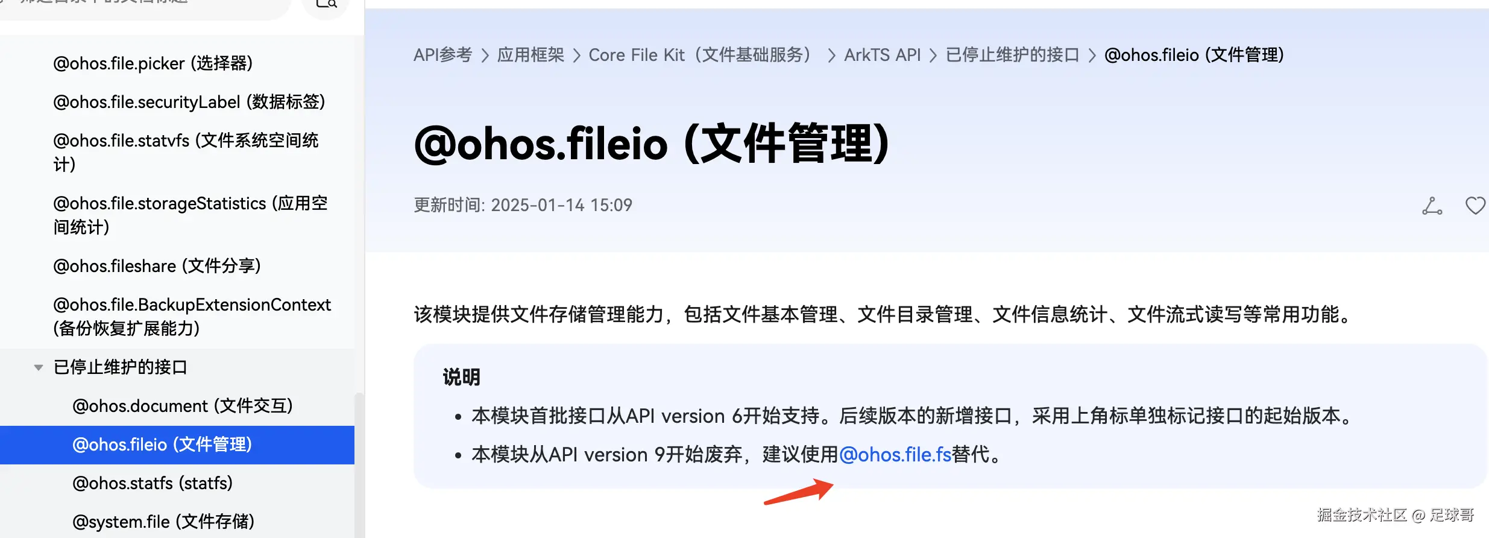The height and width of the screenshot is (538, 1489).
Task: Click ArkTS API breadcrumb
Action: click(x=882, y=55)
